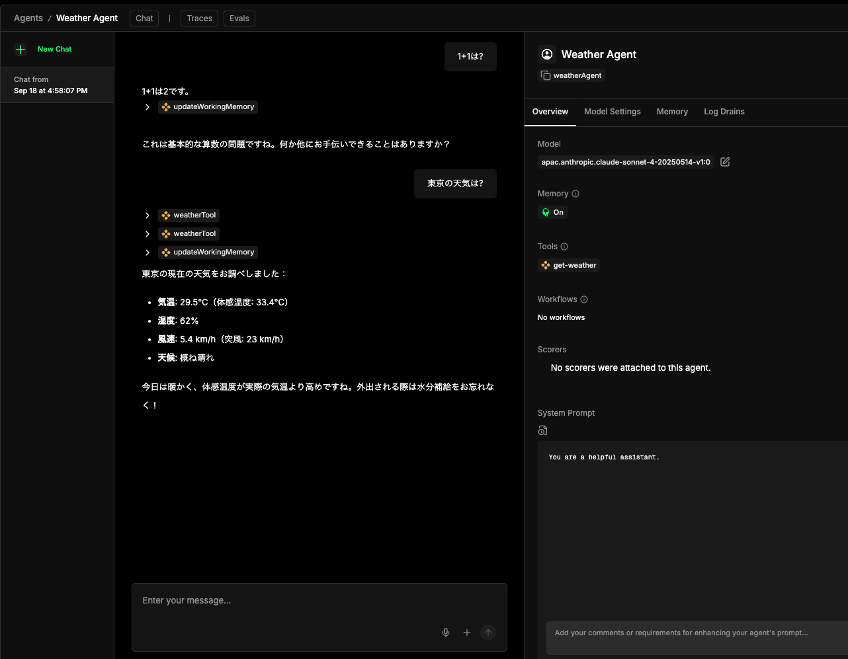
Task: Click the これは基本的な算数の問題ですね reply
Action: coord(296,144)
